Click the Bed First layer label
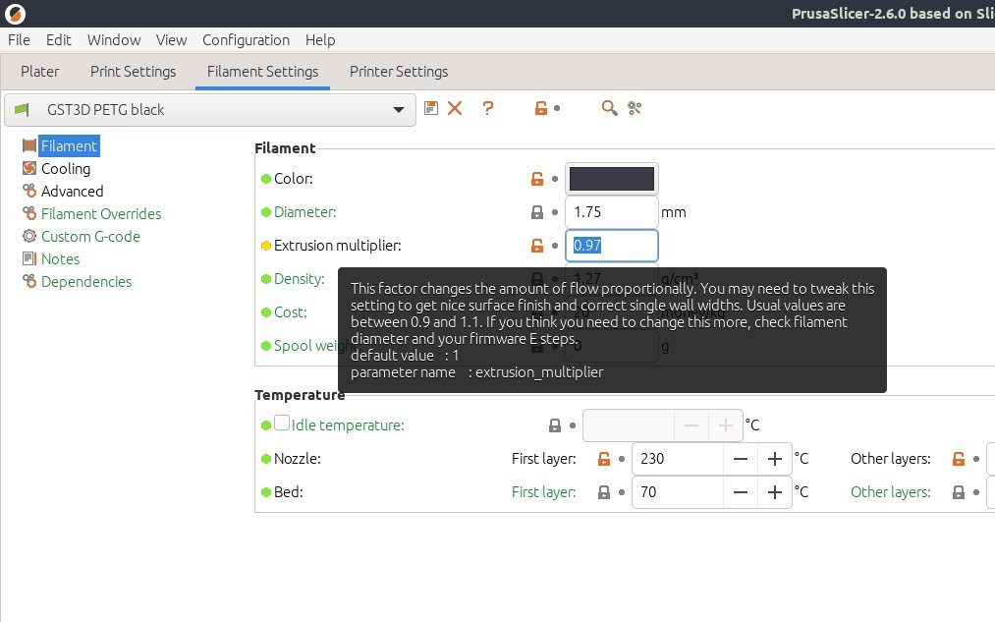This screenshot has width=995, height=622. [544, 492]
